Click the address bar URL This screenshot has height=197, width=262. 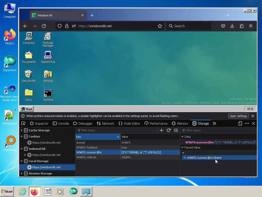[95, 26]
